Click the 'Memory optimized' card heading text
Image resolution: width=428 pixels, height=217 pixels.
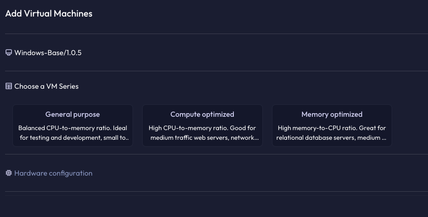coord(332,114)
